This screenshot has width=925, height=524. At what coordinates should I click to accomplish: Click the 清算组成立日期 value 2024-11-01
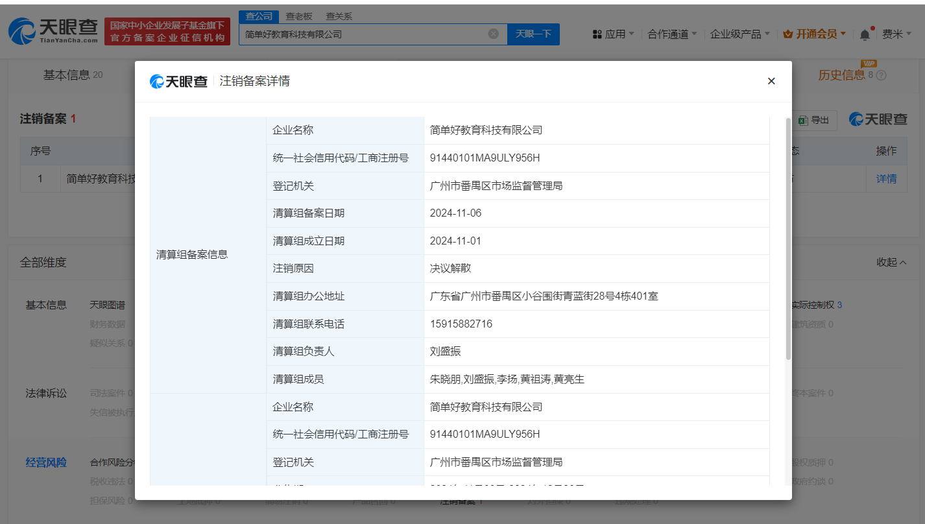pos(455,241)
